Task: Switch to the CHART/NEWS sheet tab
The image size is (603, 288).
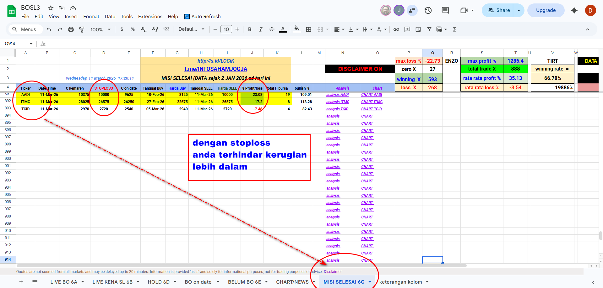Action: [292, 282]
